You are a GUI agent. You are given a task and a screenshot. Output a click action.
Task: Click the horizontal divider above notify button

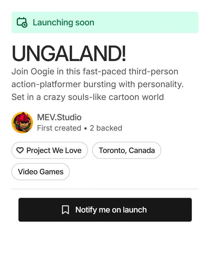105,189
